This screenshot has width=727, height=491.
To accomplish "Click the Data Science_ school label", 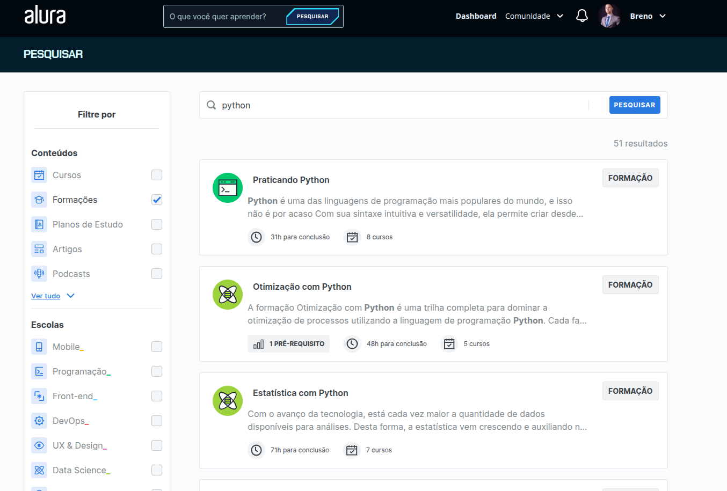I will click(x=81, y=470).
